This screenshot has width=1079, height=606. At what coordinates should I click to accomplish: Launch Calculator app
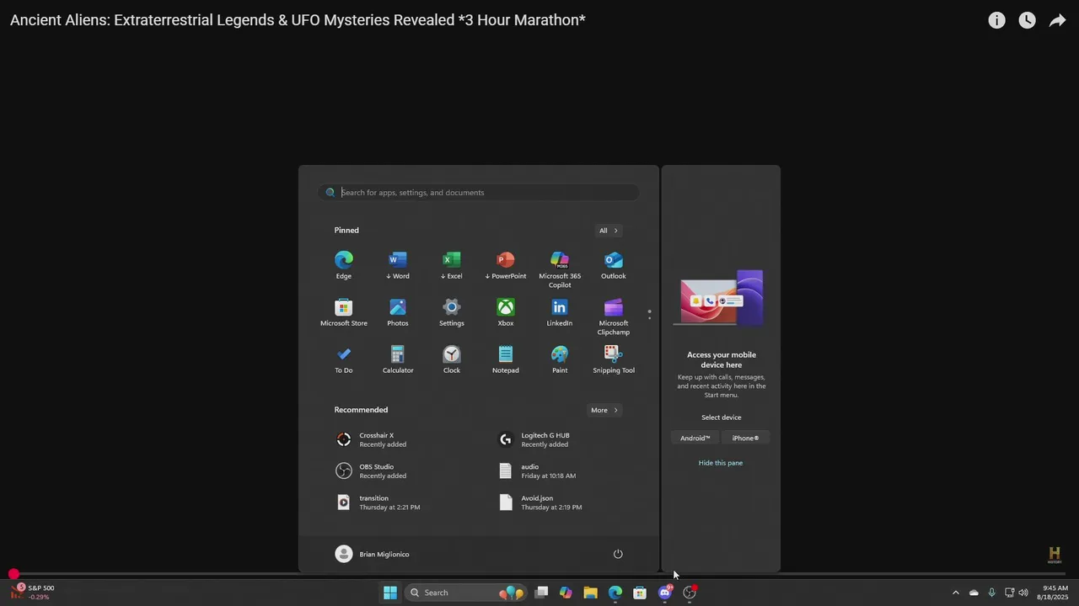coord(398,359)
